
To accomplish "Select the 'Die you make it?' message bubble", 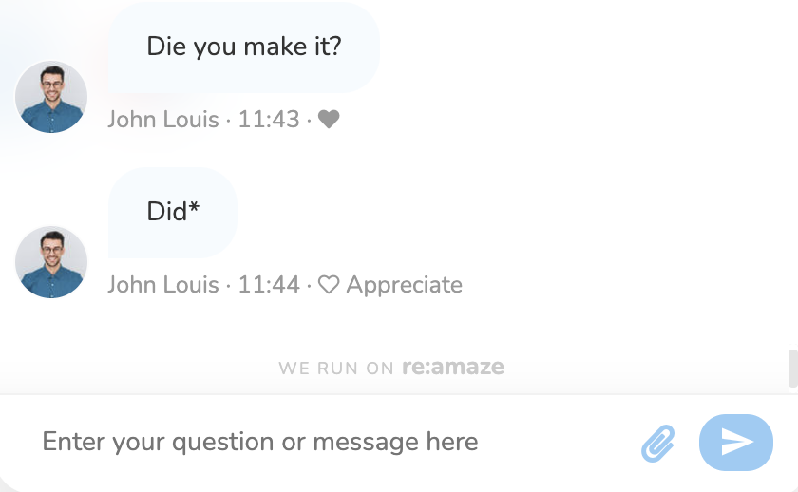I will point(243,47).
